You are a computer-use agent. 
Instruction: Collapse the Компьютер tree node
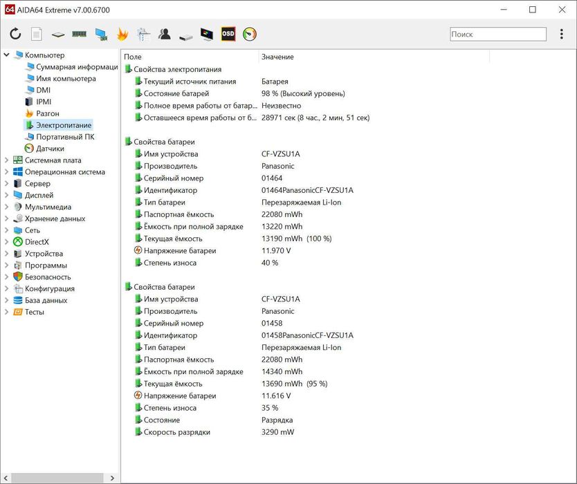tap(6, 55)
